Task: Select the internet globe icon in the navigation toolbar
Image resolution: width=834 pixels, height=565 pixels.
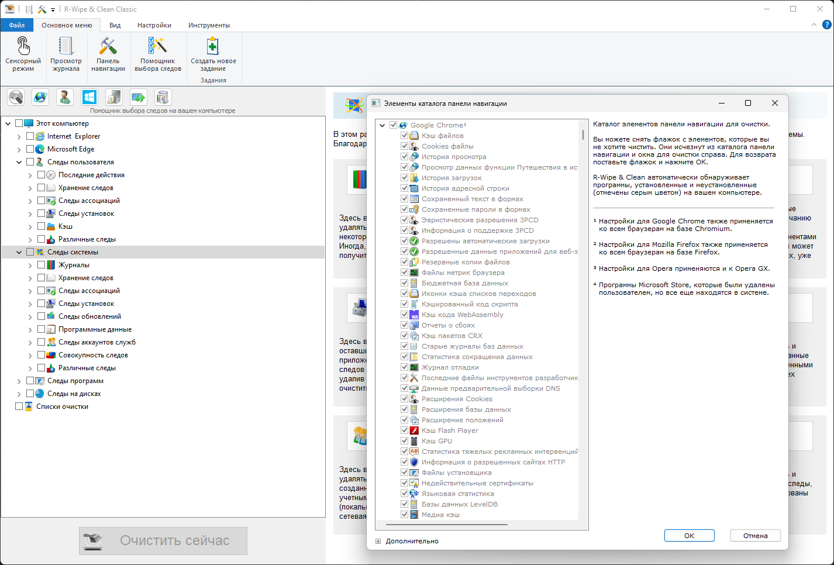Action: point(40,97)
